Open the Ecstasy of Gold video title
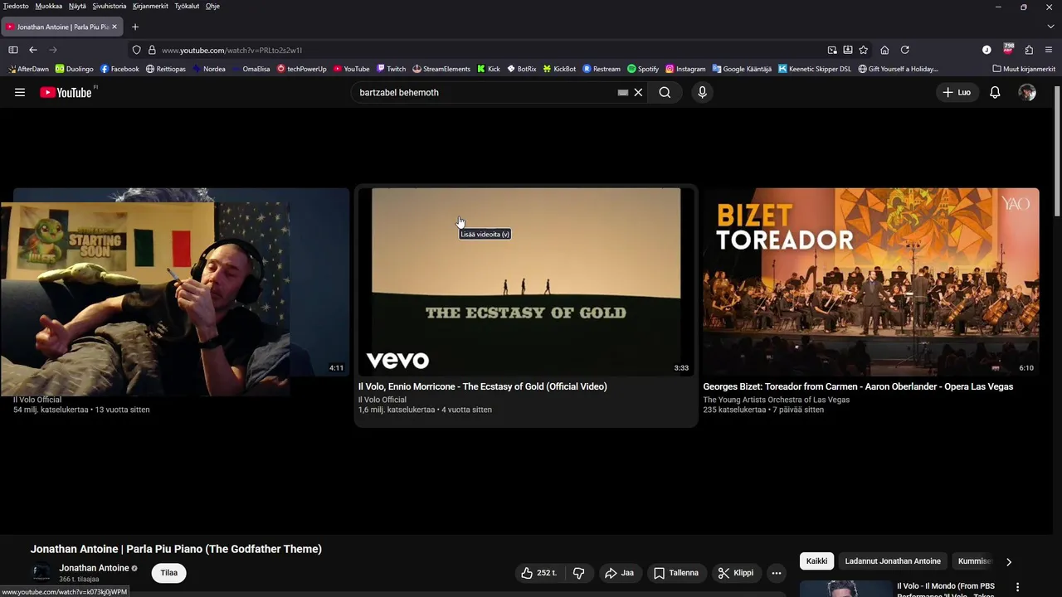This screenshot has width=1062, height=597. [x=483, y=386]
